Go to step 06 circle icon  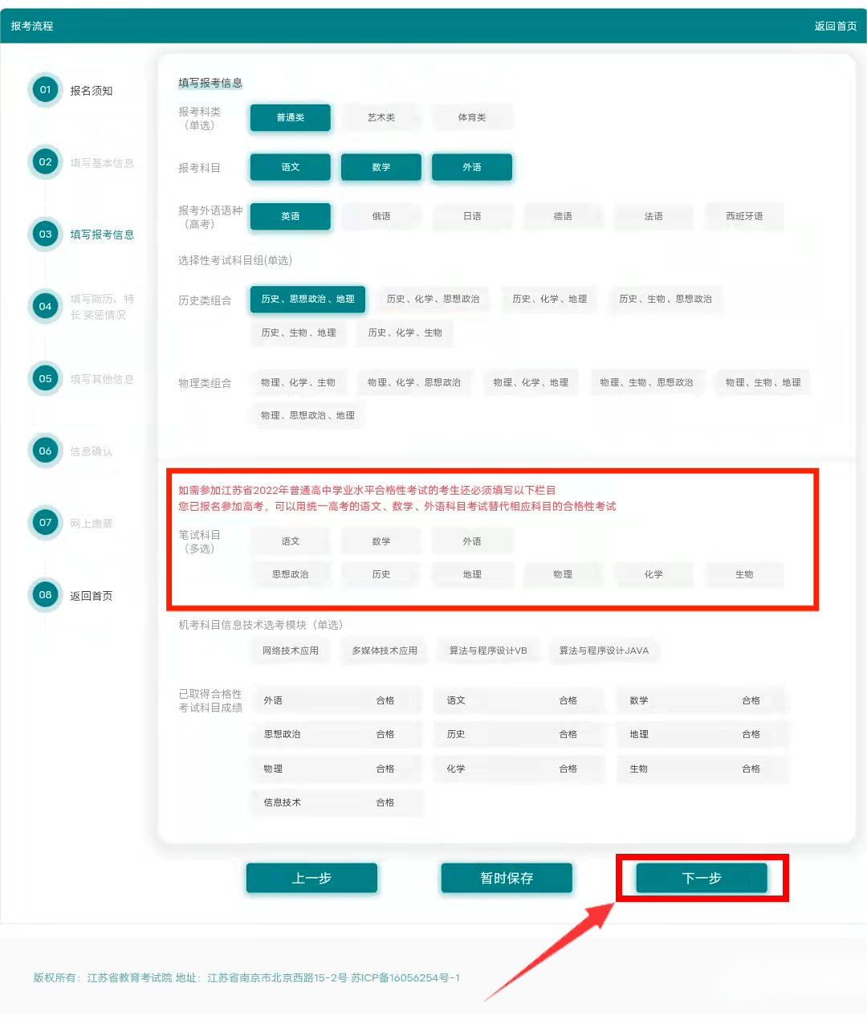[45, 451]
